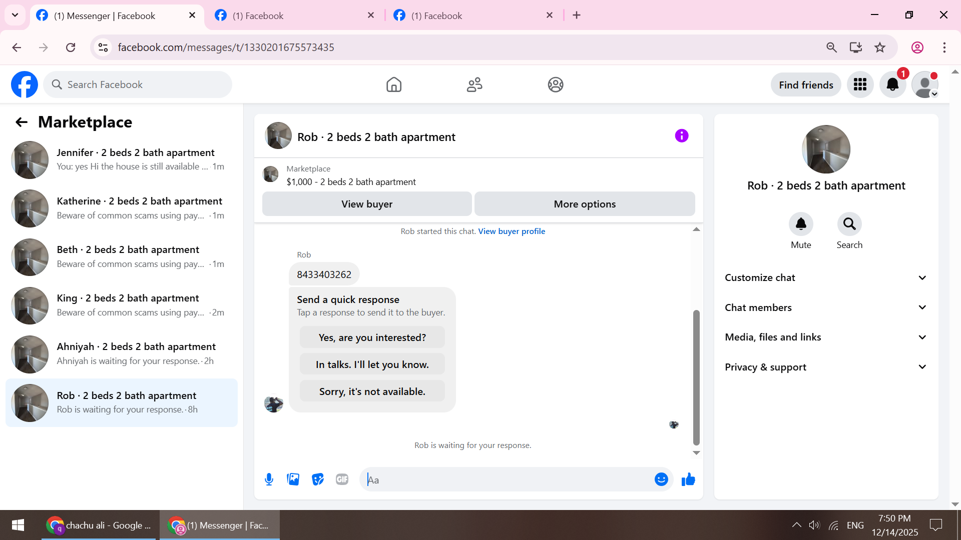Expand Media, files and links section

826,337
